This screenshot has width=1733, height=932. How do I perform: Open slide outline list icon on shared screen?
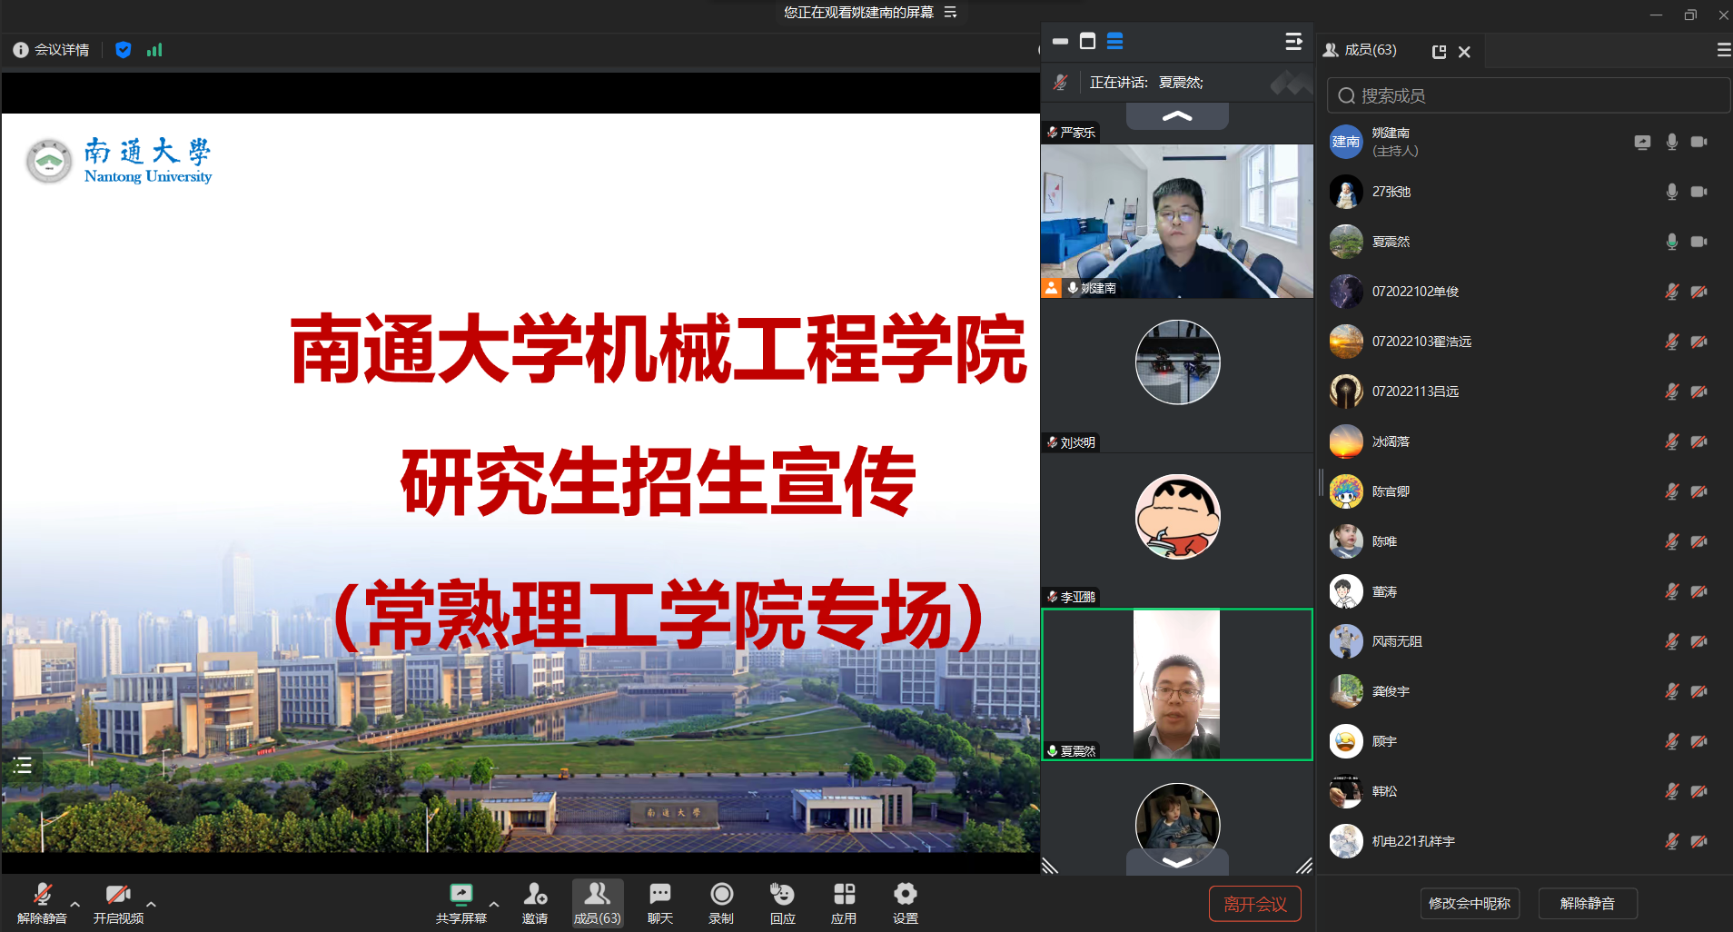coord(23,765)
